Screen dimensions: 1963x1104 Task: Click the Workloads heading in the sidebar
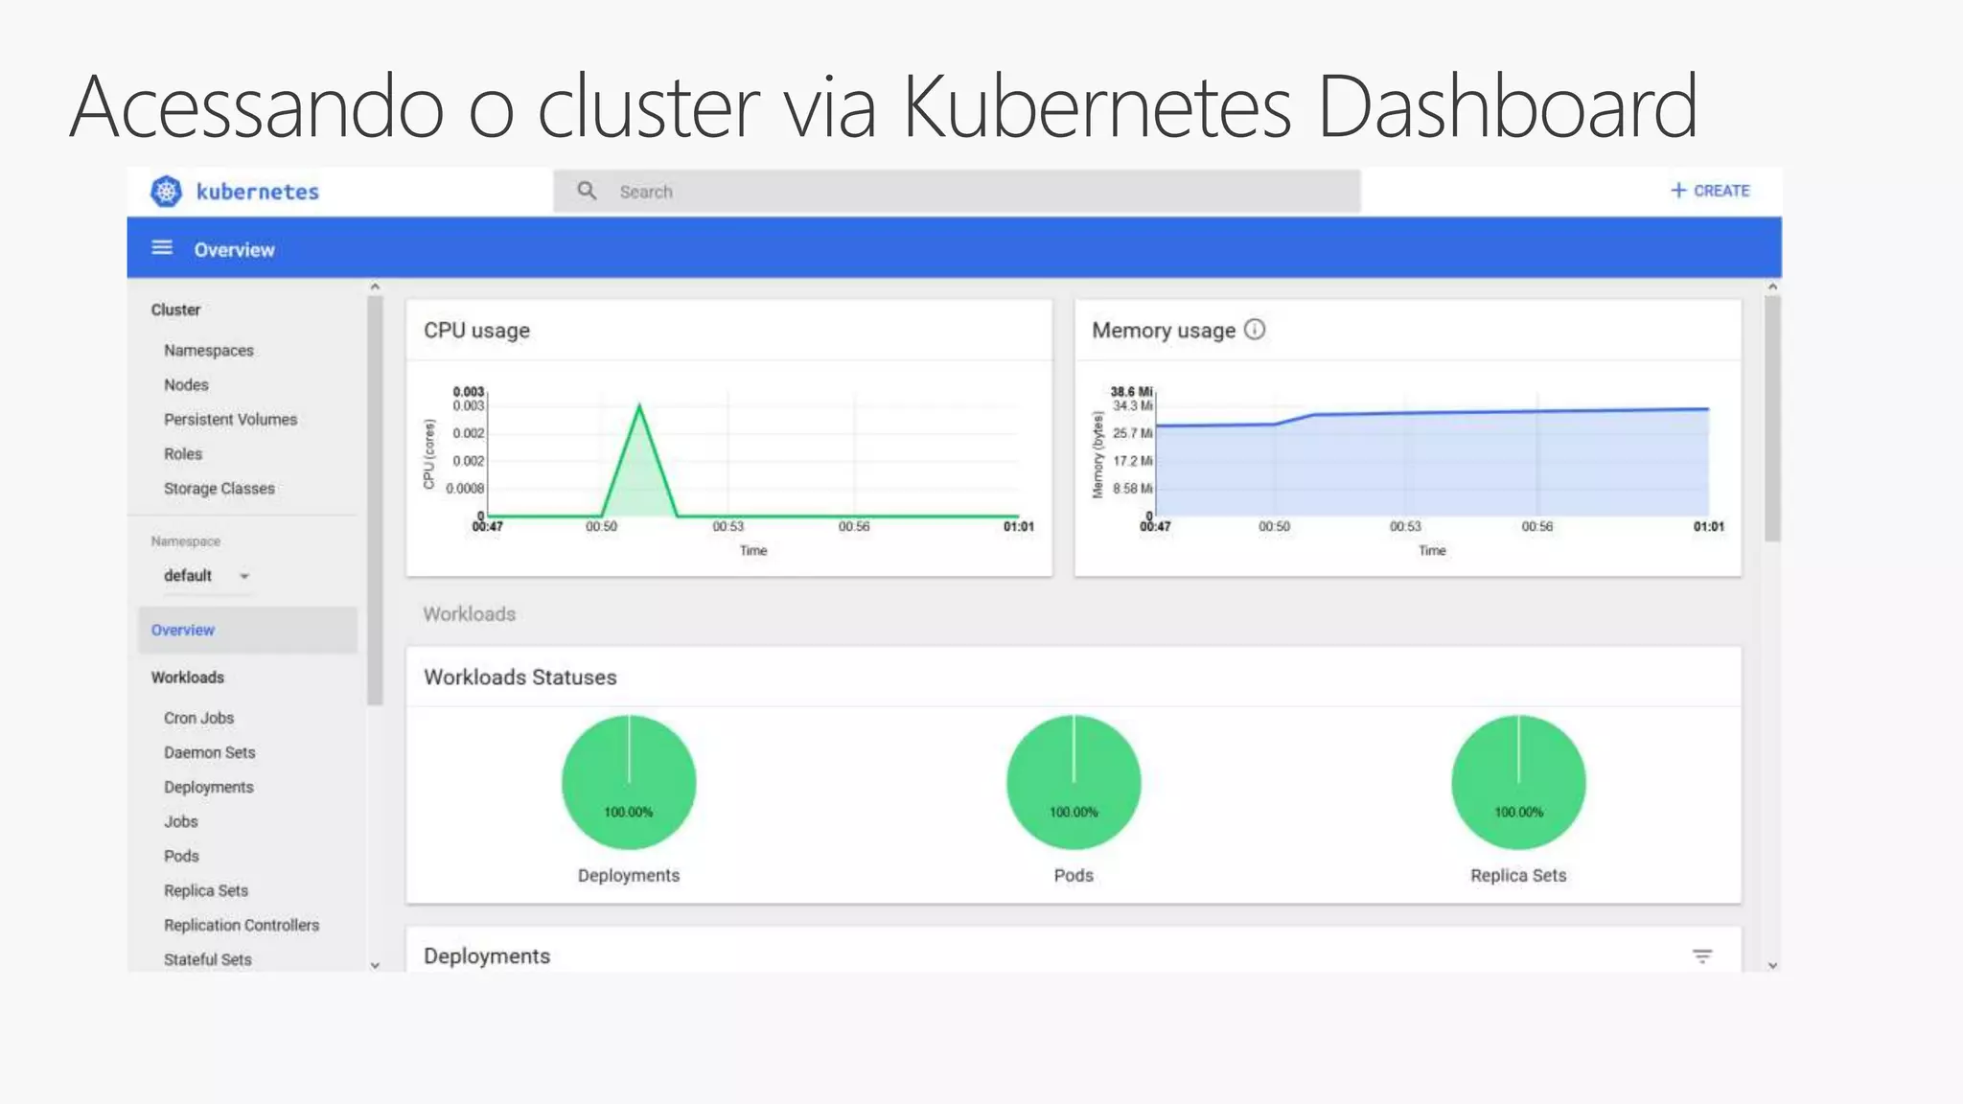[188, 678]
